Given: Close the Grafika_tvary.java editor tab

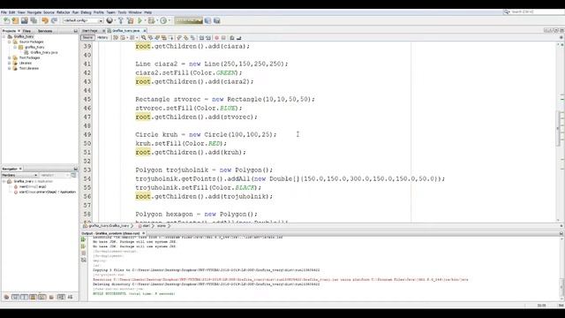Looking at the screenshot, I should [145, 31].
